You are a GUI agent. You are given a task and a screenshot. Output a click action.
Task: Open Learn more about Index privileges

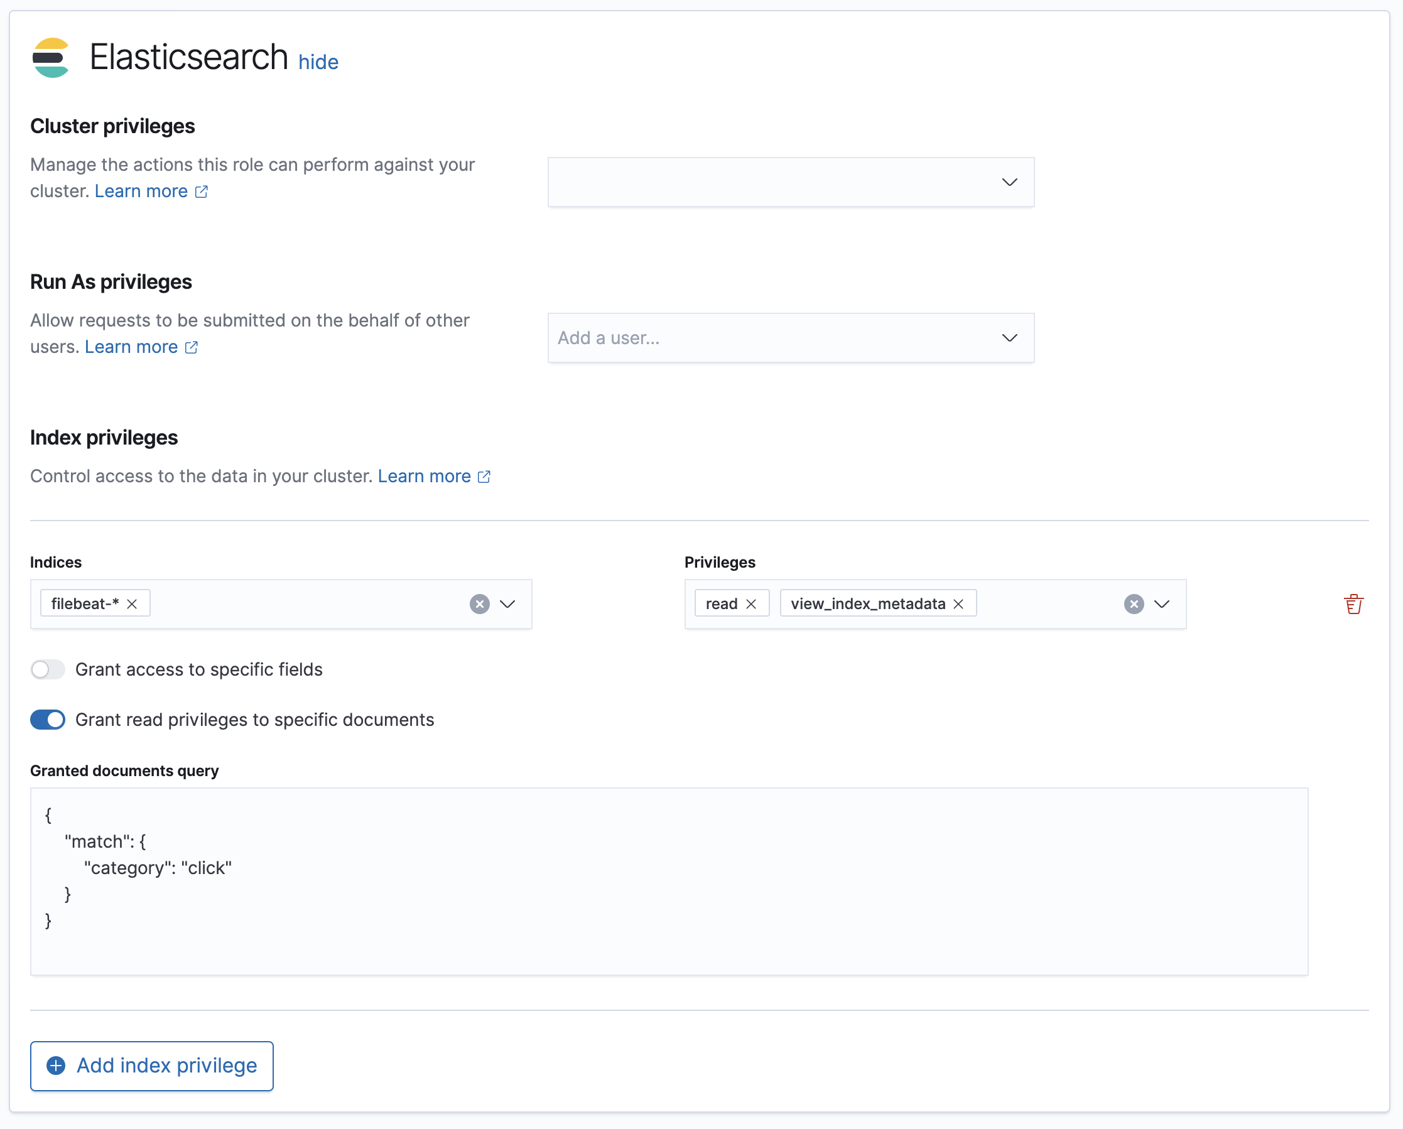point(425,476)
